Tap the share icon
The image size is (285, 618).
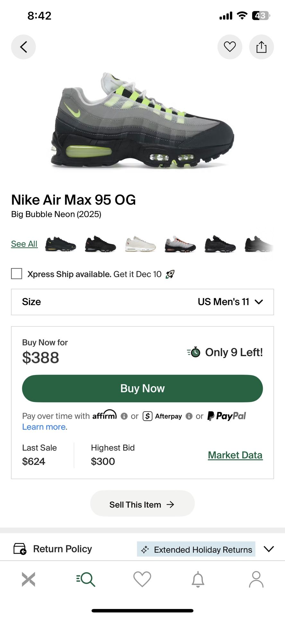pyautogui.click(x=261, y=47)
